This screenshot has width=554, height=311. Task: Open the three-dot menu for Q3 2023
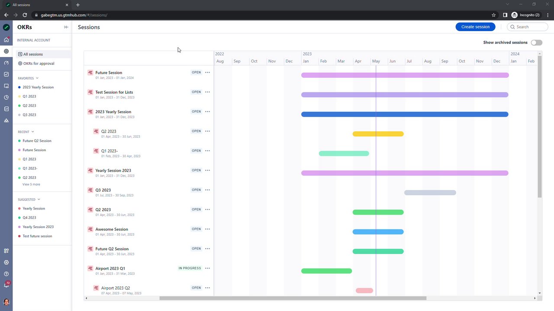[207, 190]
